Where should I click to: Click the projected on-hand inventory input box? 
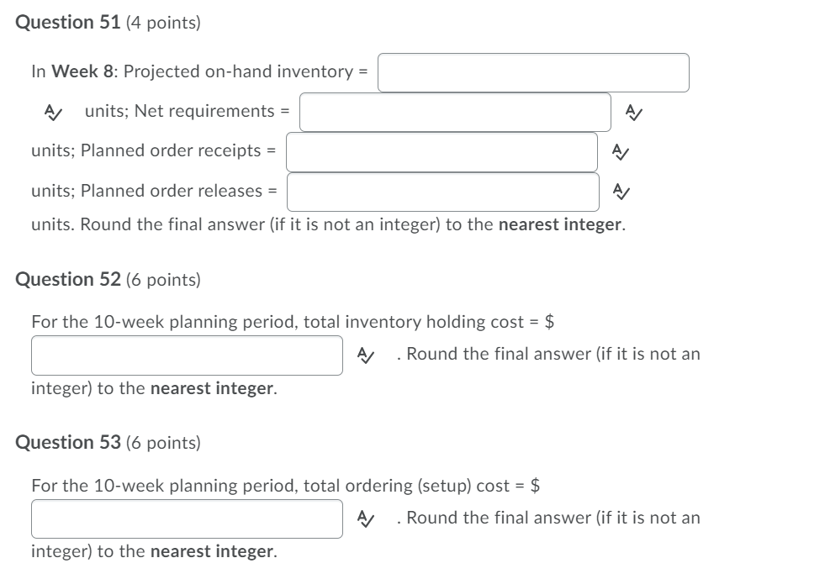pos(533,72)
